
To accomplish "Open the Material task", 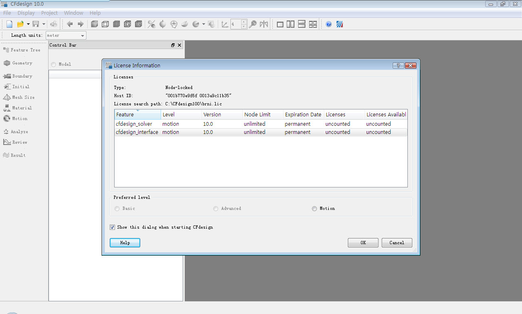I will 18,108.
